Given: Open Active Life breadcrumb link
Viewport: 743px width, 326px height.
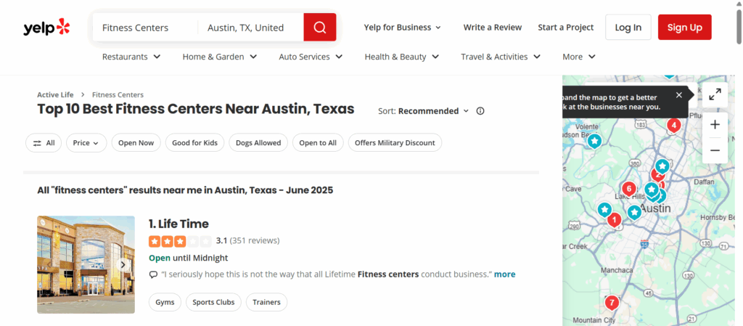Looking at the screenshot, I should (x=55, y=95).
